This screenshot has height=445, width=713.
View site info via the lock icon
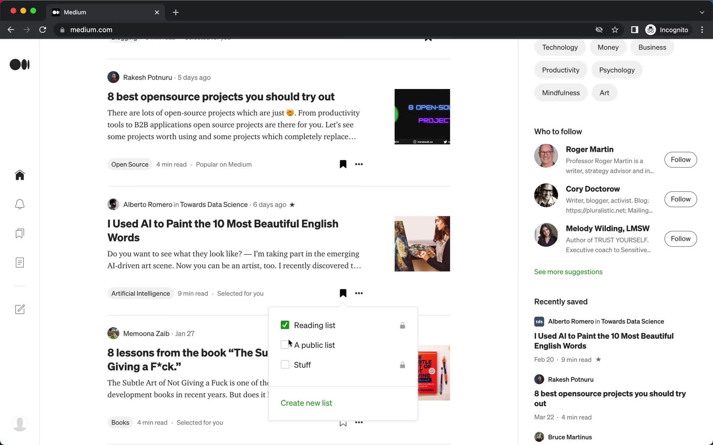coord(62,30)
